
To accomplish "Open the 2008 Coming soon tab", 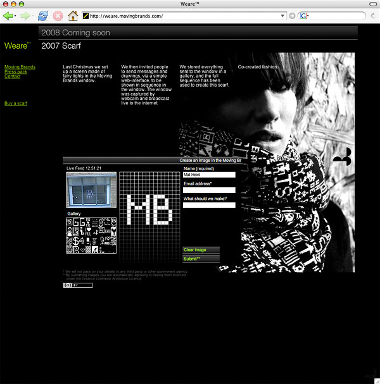I will point(198,32).
